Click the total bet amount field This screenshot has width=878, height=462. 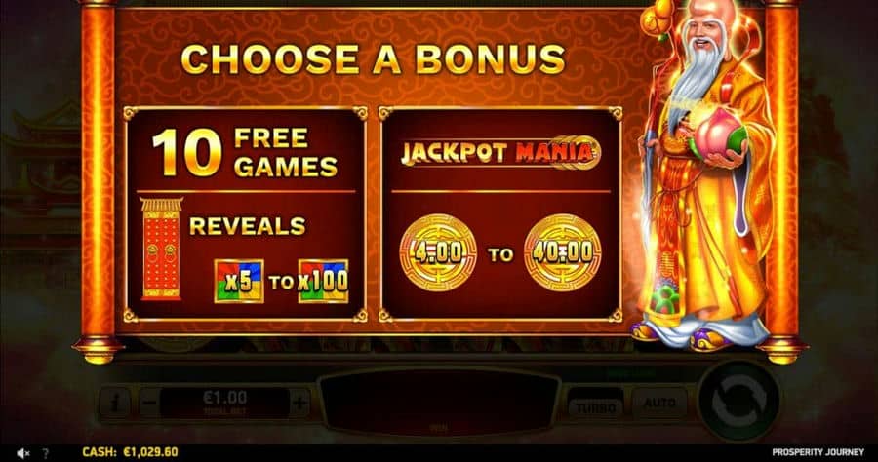[x=224, y=403]
